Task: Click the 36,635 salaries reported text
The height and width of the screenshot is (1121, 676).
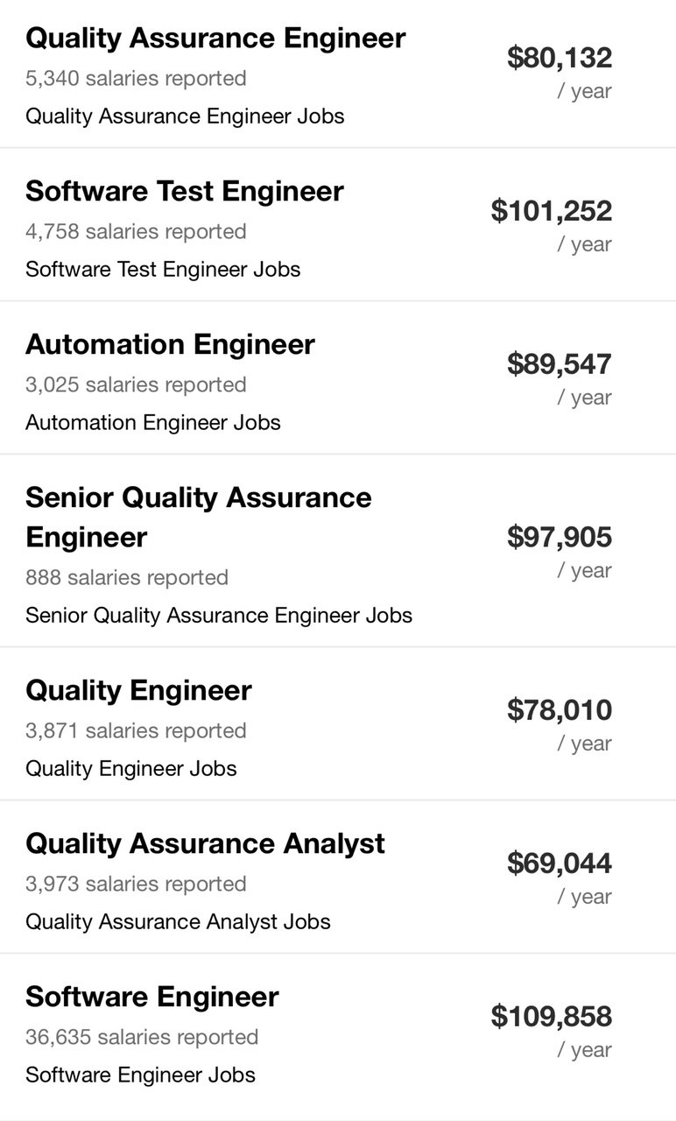Action: (142, 1037)
